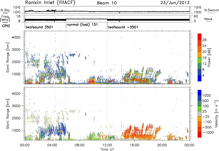
Task: Click the "CPID" row label
Action: tap(6, 26)
